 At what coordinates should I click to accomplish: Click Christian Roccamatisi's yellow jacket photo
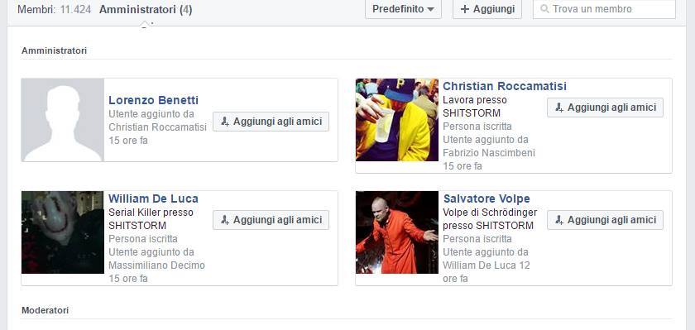point(397,120)
